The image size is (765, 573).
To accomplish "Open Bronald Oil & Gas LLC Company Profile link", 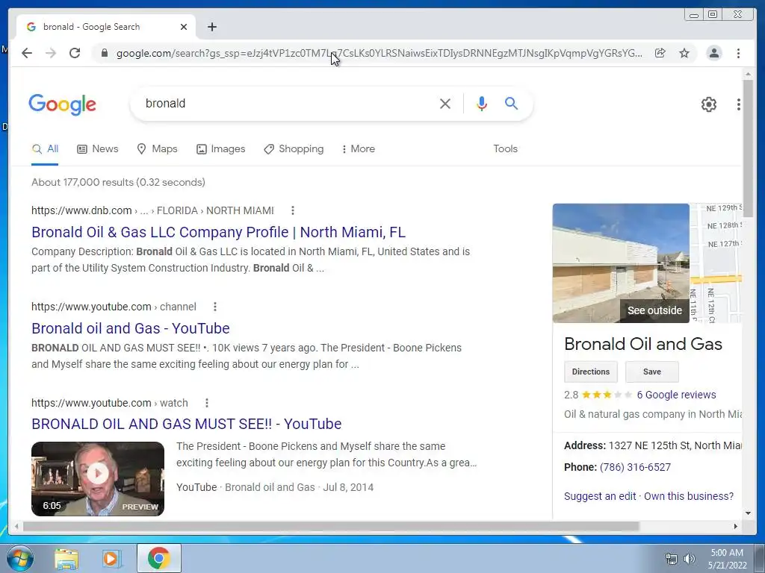I will click(x=218, y=233).
